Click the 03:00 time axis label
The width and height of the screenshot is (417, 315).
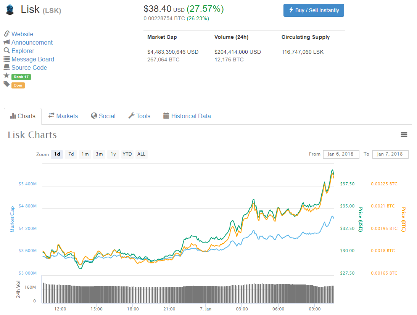coord(242,309)
